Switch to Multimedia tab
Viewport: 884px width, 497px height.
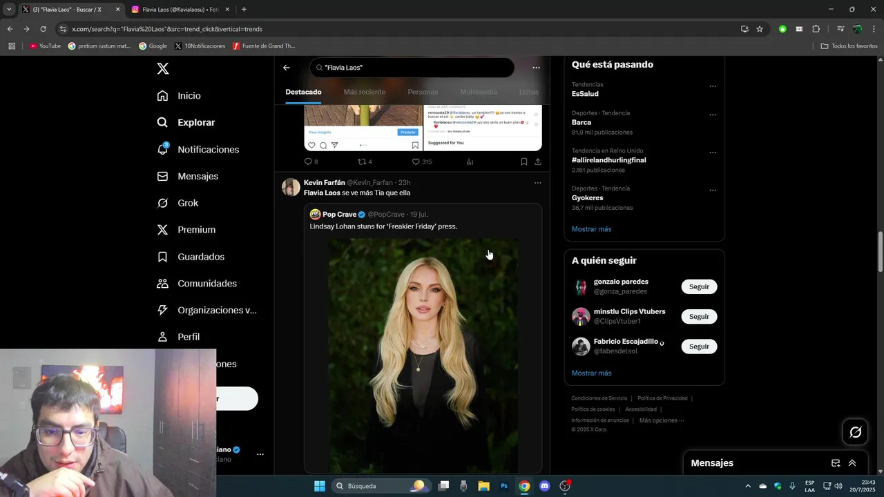(x=479, y=92)
